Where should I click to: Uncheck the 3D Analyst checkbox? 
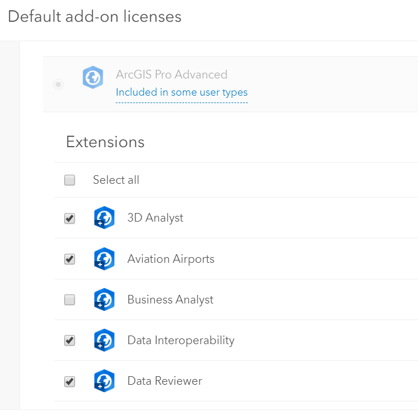pyautogui.click(x=70, y=218)
